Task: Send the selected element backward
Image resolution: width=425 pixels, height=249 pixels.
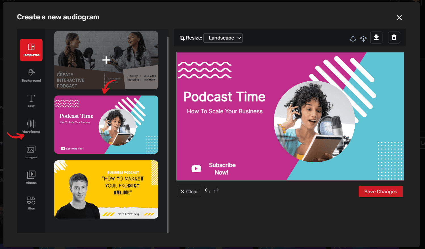Action: (363, 38)
